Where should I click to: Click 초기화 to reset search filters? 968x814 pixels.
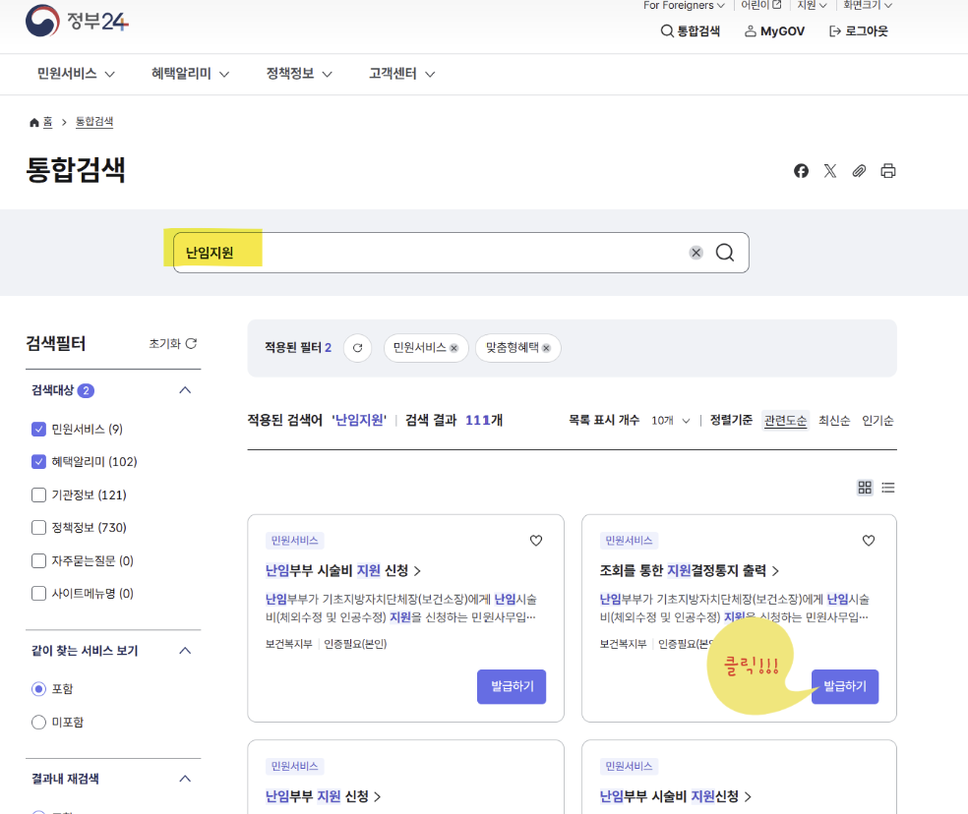(x=172, y=344)
